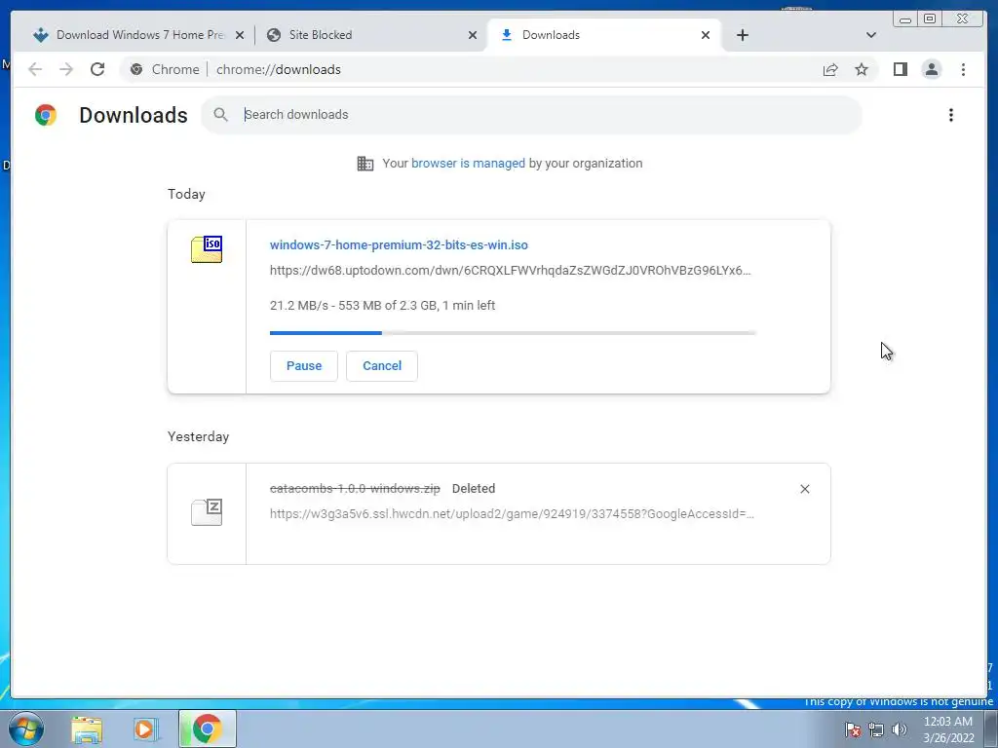Open Action Center flag in tray
This screenshot has width=998, height=748.
click(852, 729)
